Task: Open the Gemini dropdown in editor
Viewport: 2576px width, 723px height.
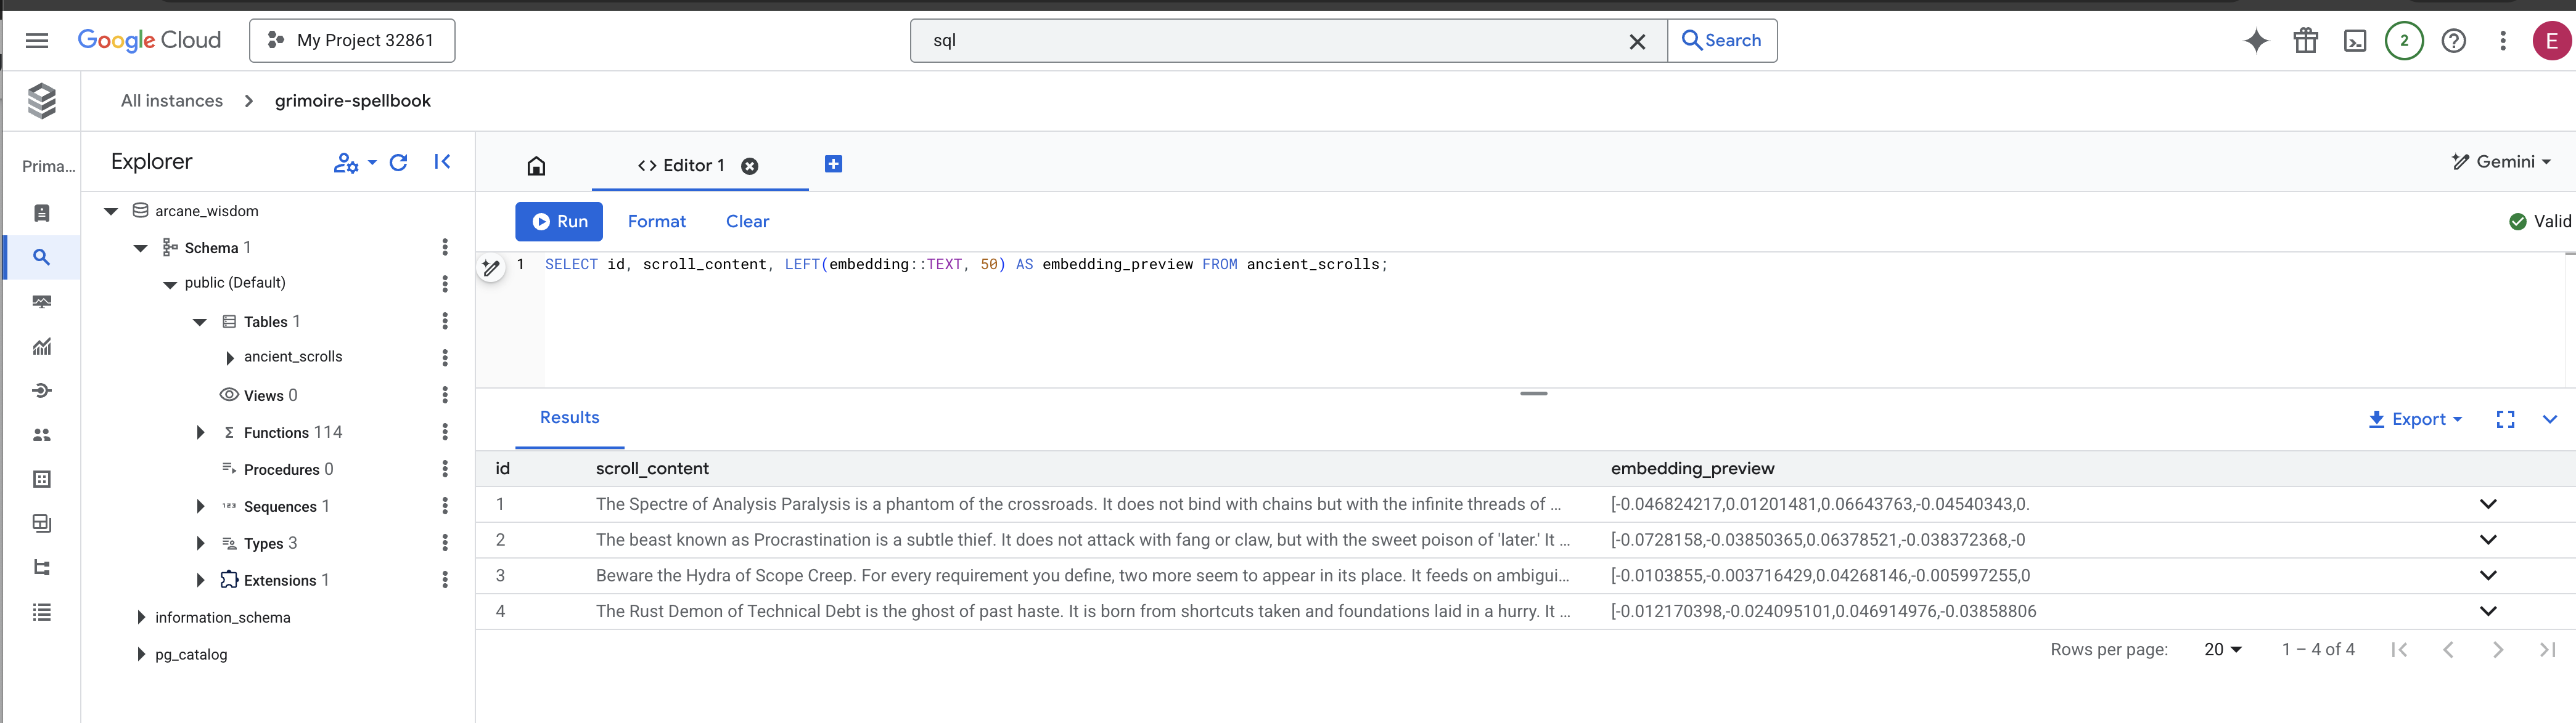Action: tap(2501, 162)
